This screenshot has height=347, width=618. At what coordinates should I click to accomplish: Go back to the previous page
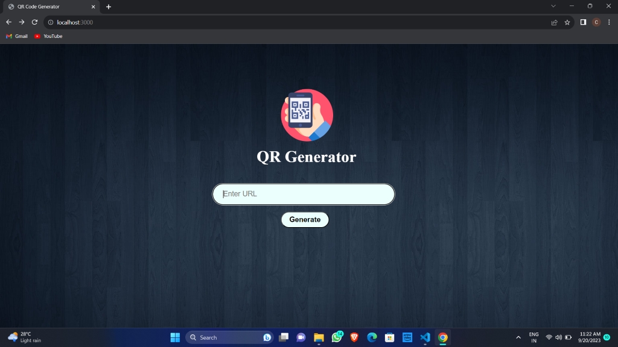click(8, 22)
